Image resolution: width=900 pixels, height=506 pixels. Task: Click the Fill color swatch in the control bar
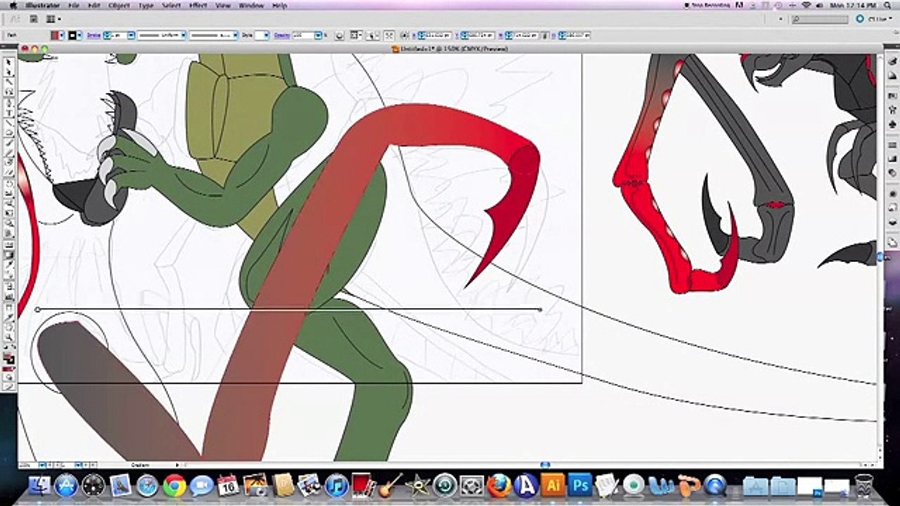54,35
